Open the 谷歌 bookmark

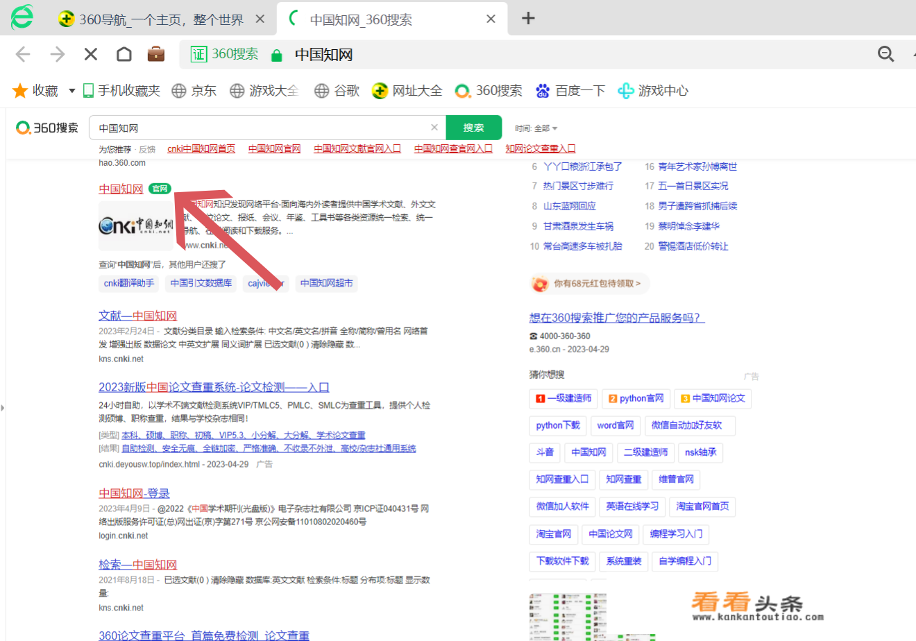coord(337,90)
